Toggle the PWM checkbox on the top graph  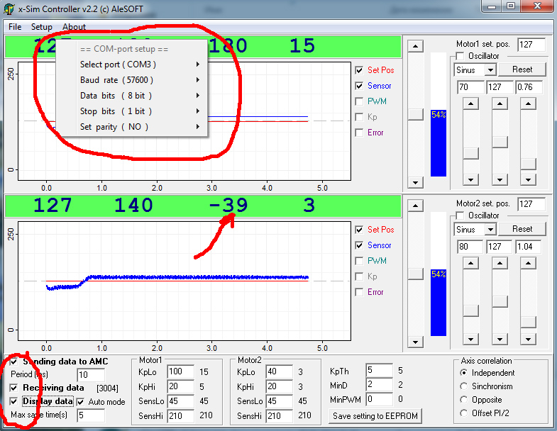[x=360, y=101]
